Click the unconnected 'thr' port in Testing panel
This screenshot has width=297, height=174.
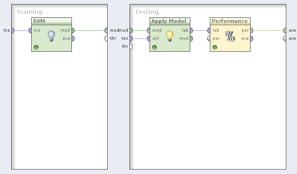point(131,46)
